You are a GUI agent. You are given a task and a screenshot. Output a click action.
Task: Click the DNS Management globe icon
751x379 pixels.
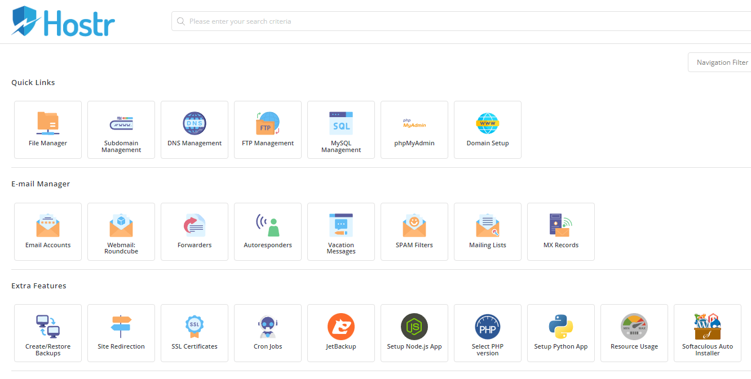[195, 123]
